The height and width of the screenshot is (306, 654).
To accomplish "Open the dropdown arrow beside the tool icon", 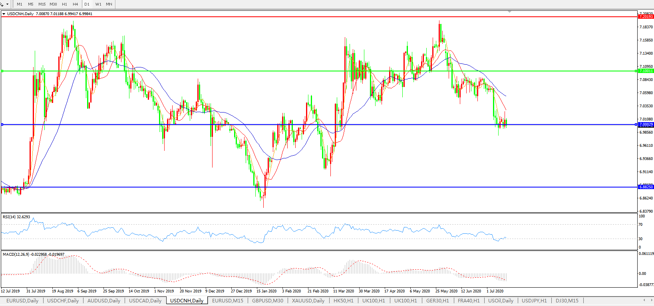I will tap(7, 4).
